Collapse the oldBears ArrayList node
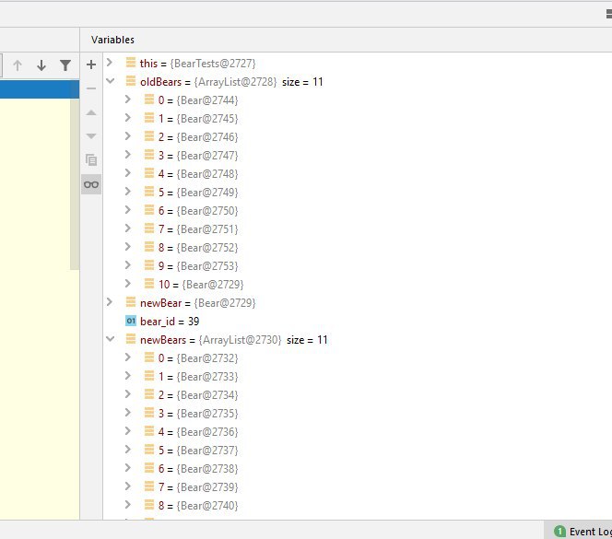This screenshot has width=612, height=539. [110, 81]
